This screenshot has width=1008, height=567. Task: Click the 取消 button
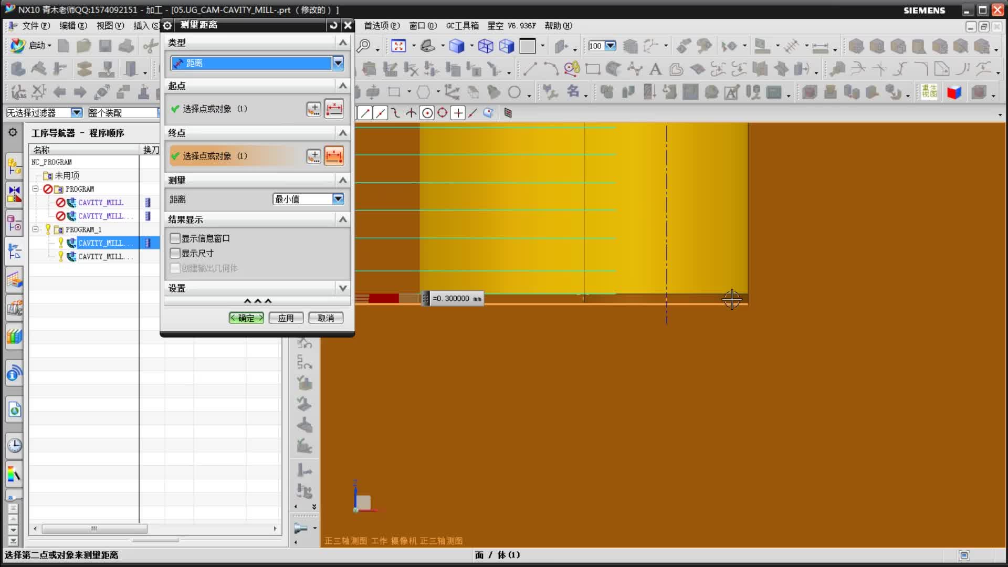(325, 318)
